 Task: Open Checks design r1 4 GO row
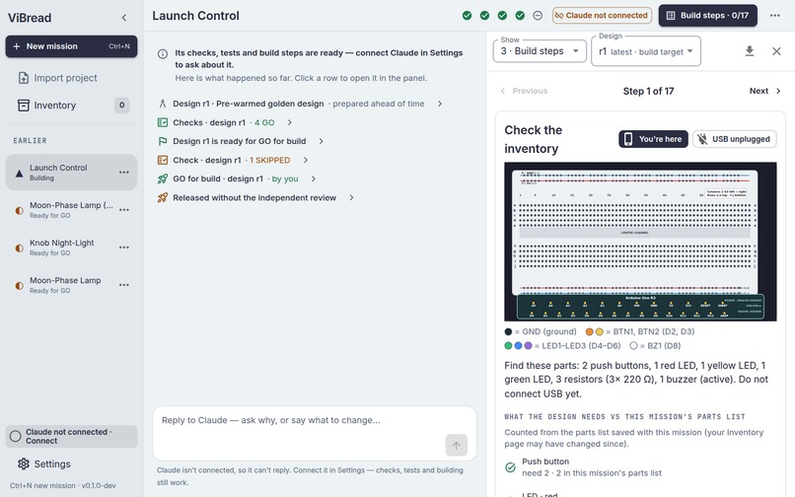(225, 122)
